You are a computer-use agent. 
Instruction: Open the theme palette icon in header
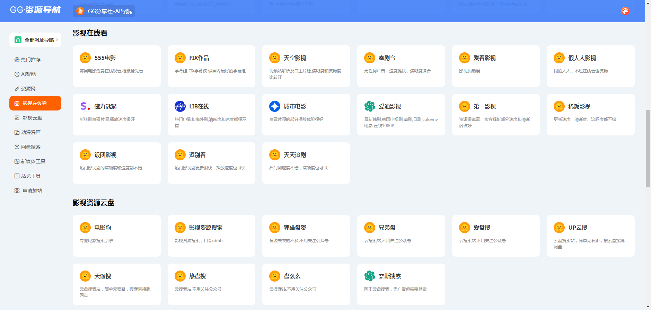click(x=625, y=11)
